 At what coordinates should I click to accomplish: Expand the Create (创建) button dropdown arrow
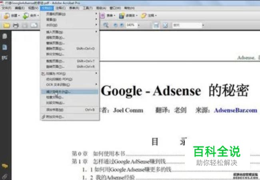pyautogui.click(x=19, y=16)
